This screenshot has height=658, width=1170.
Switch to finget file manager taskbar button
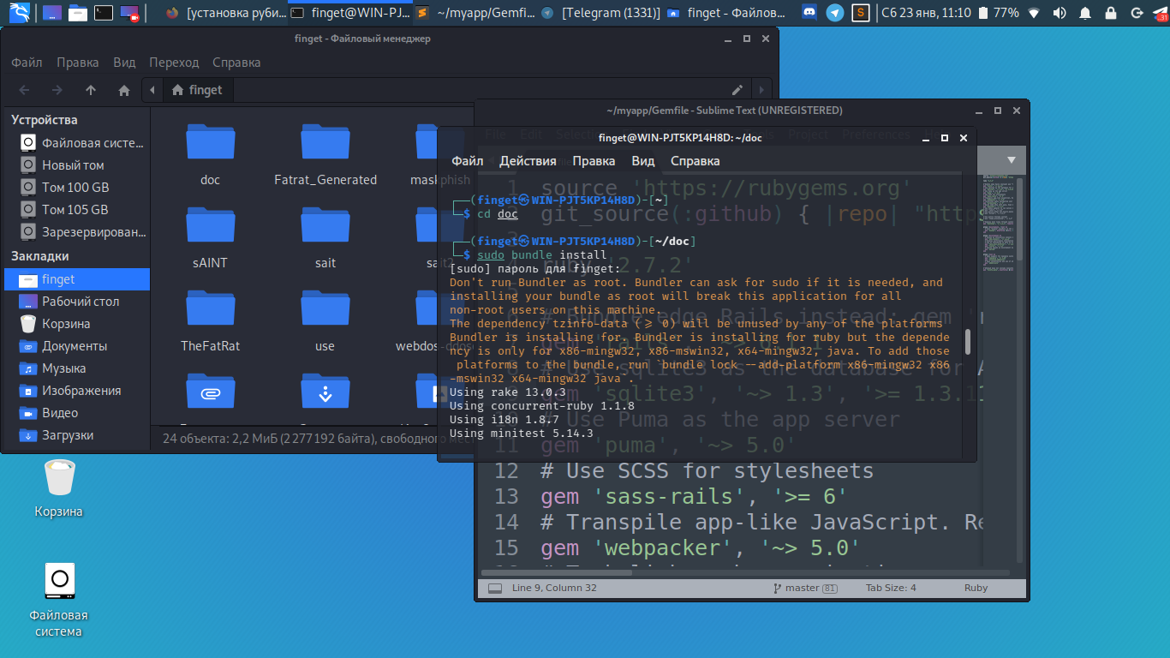(x=726, y=13)
